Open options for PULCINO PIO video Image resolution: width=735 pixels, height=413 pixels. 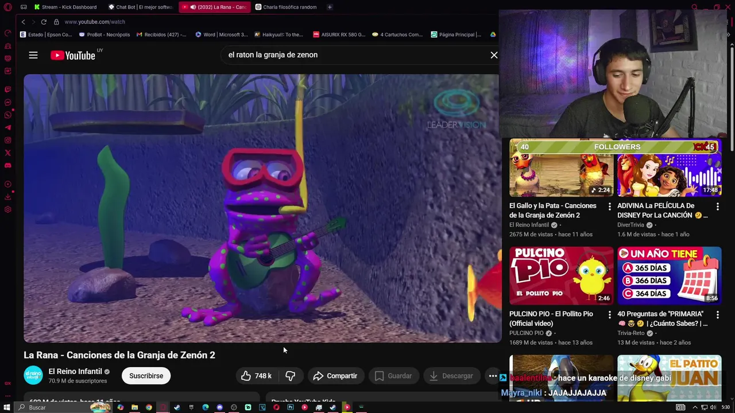point(610,315)
